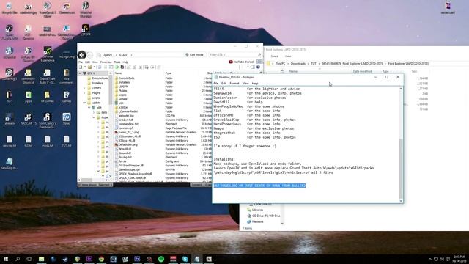This screenshot has height=264, width=469.
Task: Select Network in File Explorer navigation pane
Action: pos(255,221)
